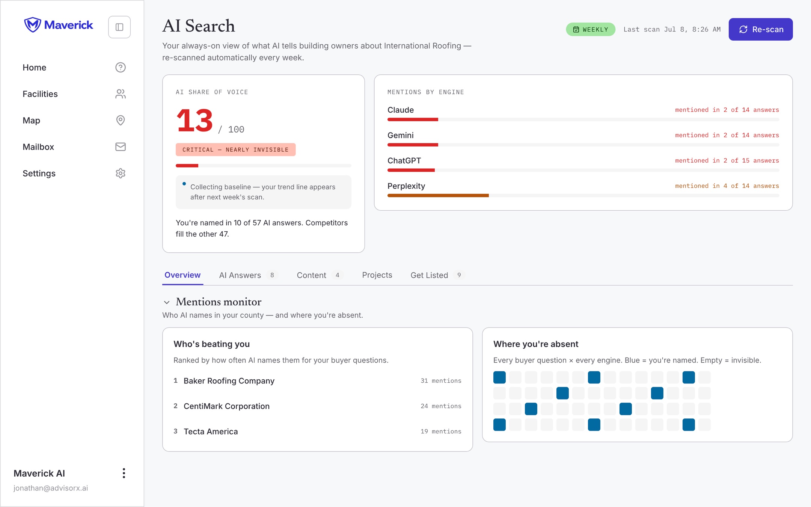This screenshot has height=507, width=811.
Task: Click the Content count badge 4
Action: pyautogui.click(x=337, y=275)
